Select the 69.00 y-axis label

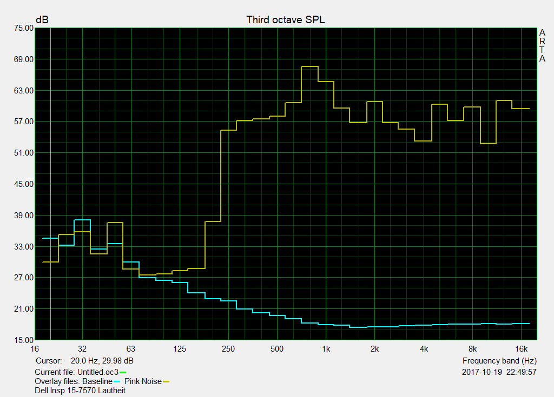24,59
